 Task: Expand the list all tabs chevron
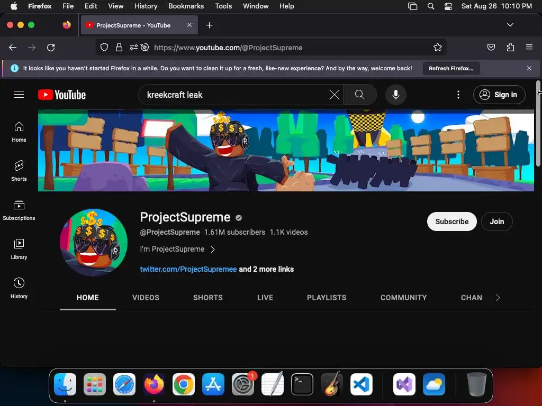click(x=510, y=25)
